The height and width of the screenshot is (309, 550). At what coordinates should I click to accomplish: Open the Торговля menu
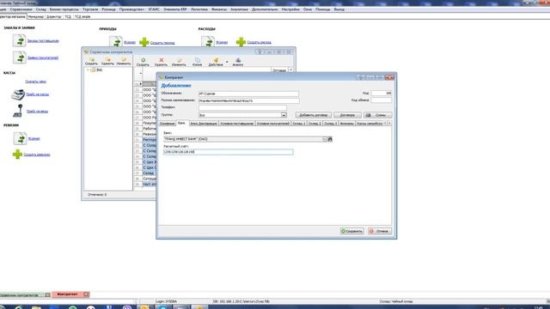[x=90, y=9]
